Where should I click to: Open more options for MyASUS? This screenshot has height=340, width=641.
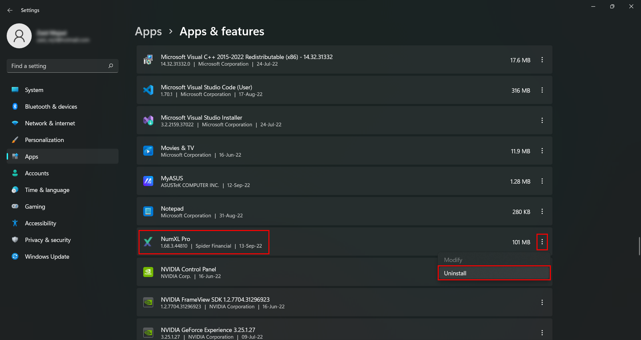(x=542, y=181)
